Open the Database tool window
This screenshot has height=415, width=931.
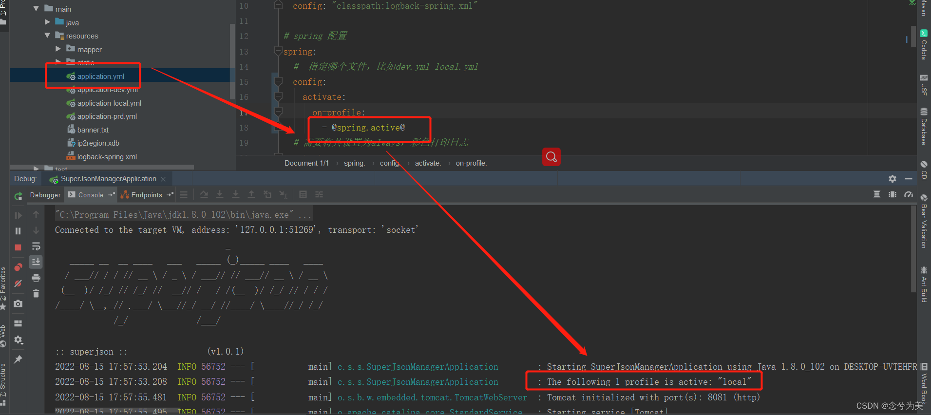924,127
